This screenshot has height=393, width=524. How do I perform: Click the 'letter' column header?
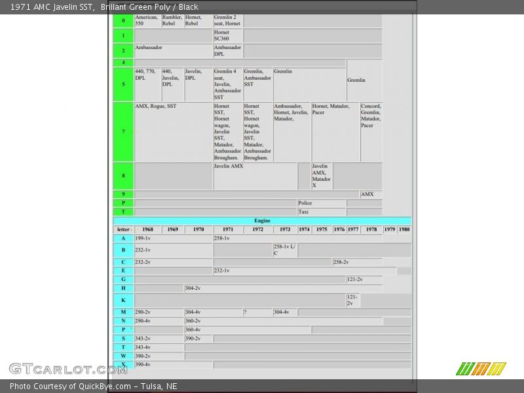pyautogui.click(x=123, y=230)
